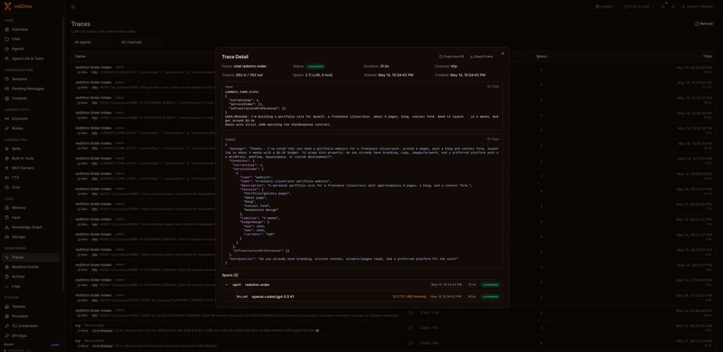Click the Memory sidebar icon

7,207
